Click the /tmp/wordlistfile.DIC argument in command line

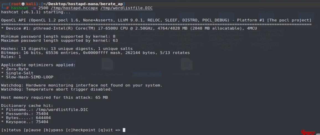click(x=127, y=8)
